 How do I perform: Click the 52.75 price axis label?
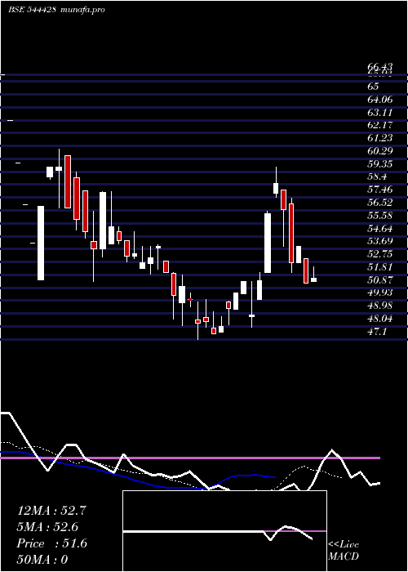(380, 255)
